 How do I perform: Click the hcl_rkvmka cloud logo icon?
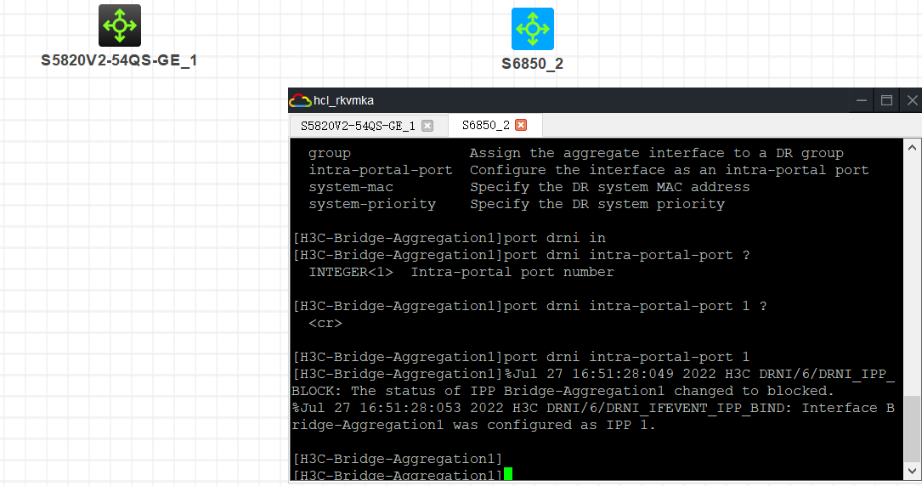[300, 100]
